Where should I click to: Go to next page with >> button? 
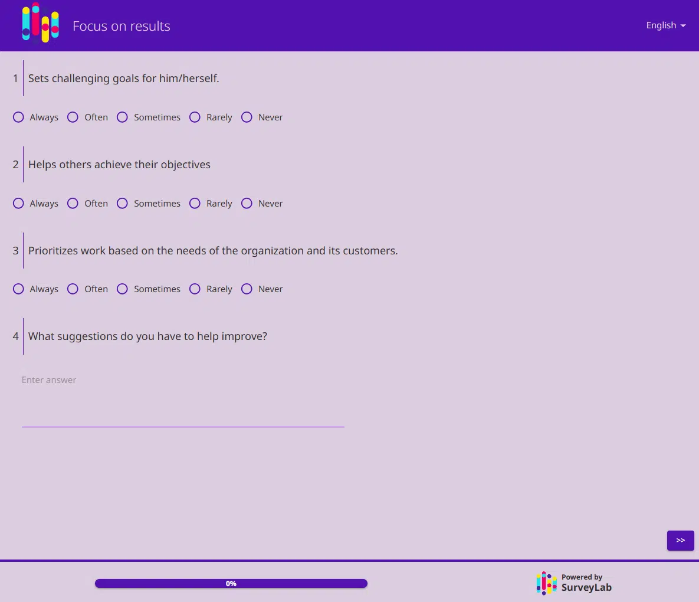click(x=680, y=541)
